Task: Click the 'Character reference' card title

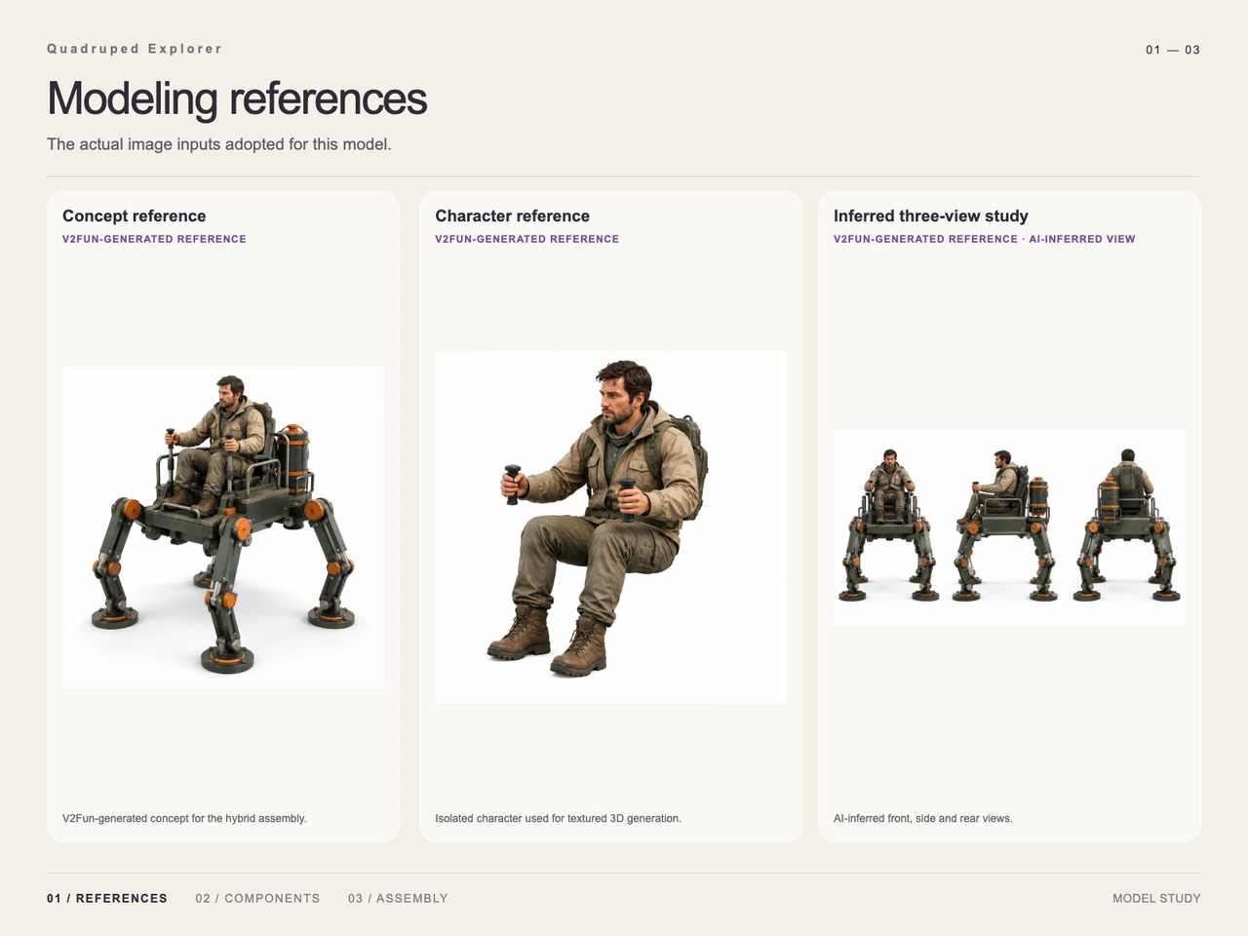Action: [x=513, y=216]
